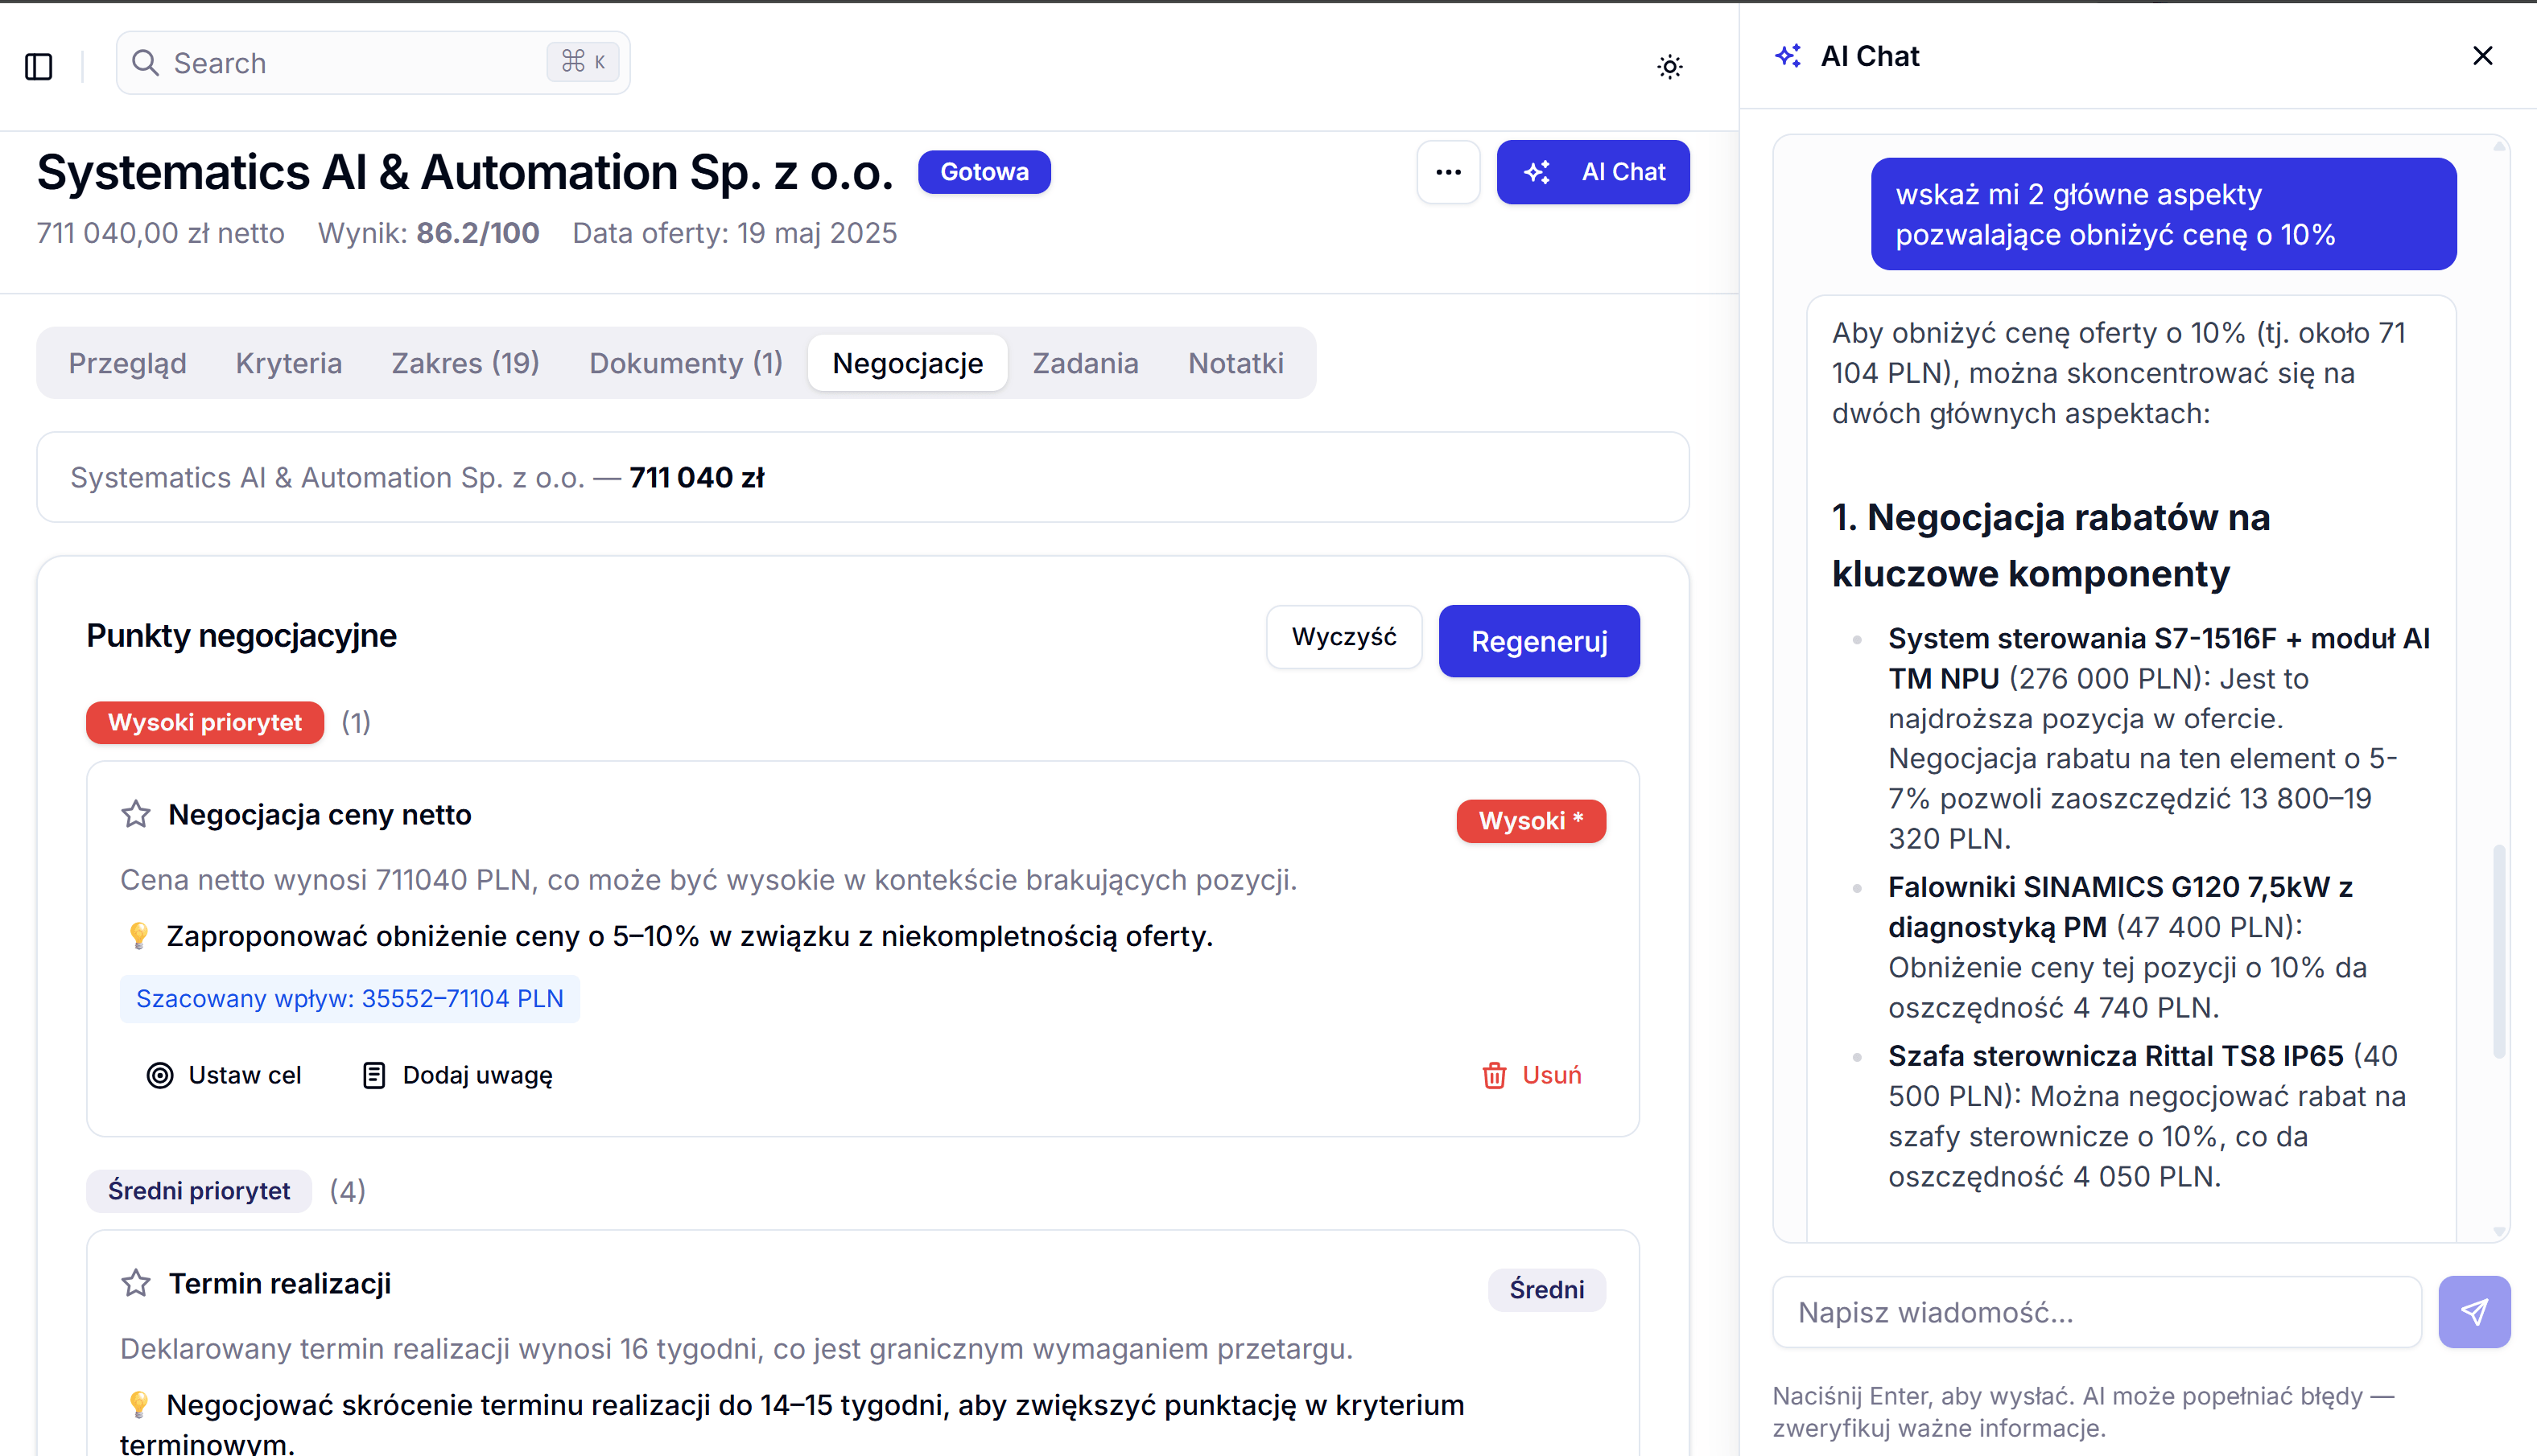The image size is (2537, 1456).
Task: Click the user message bubble about obniżyć cenę
Action: [x=2163, y=214]
